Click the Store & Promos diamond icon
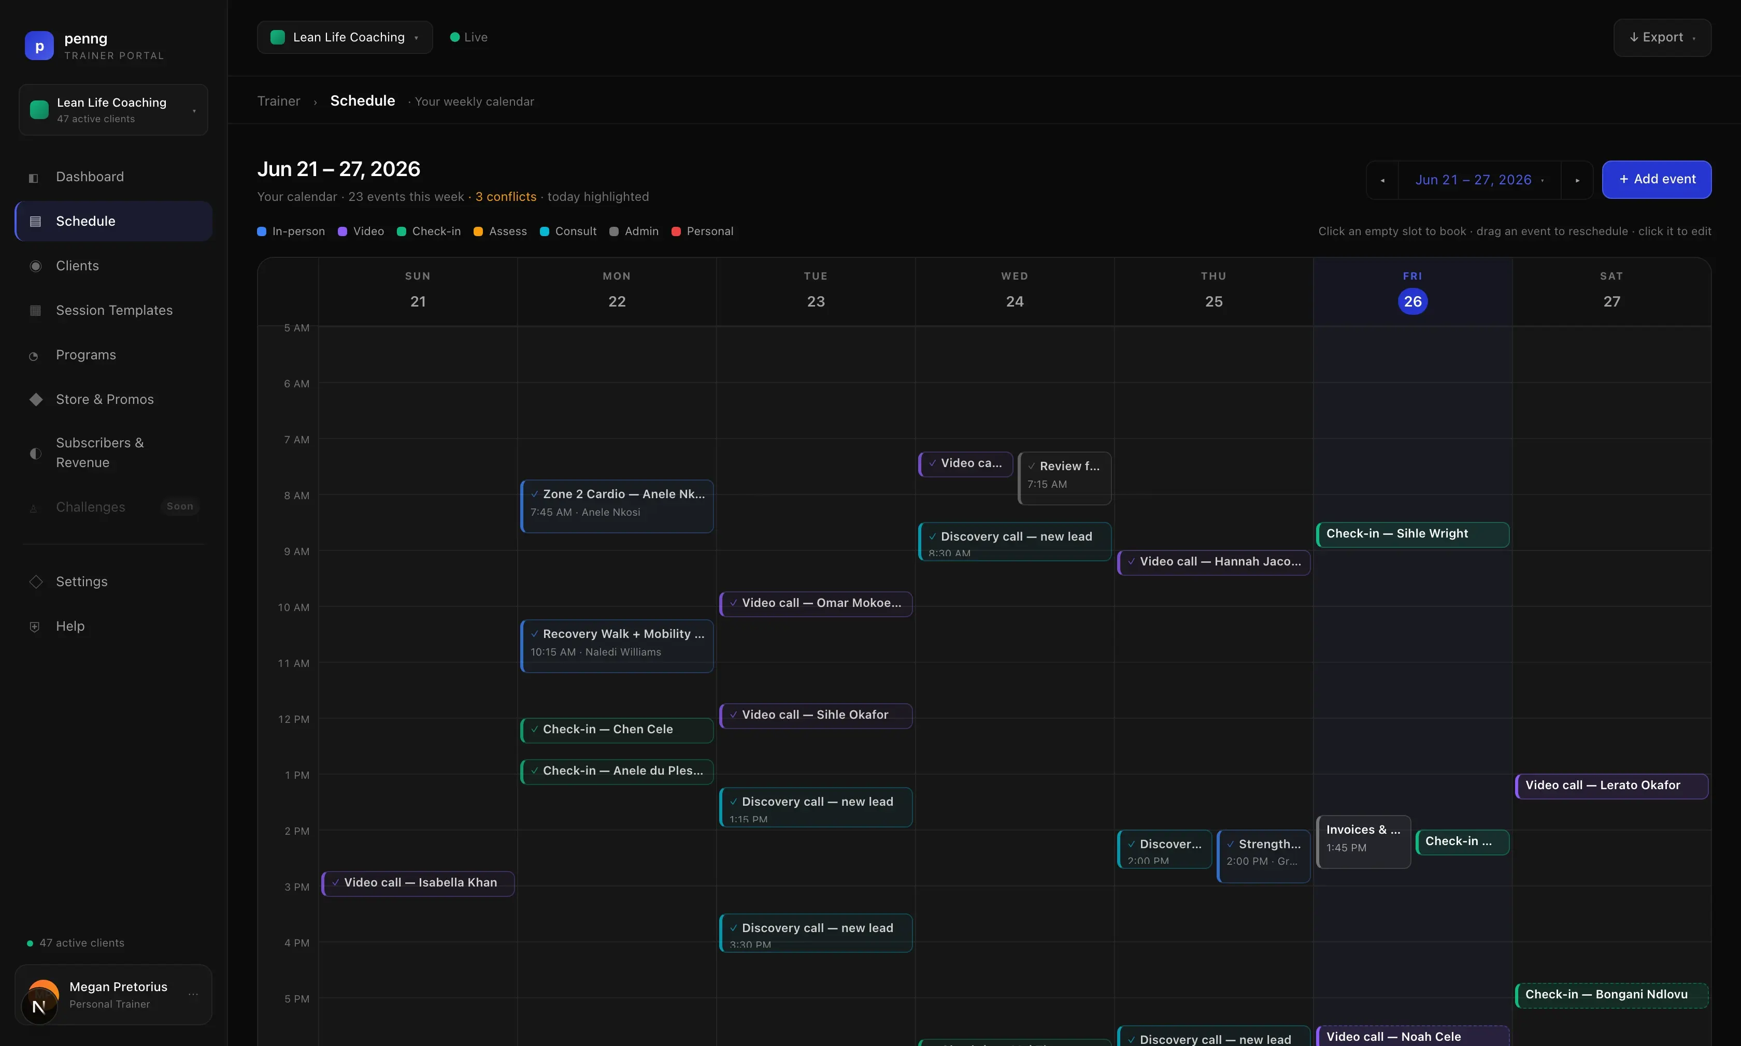 tap(36, 400)
